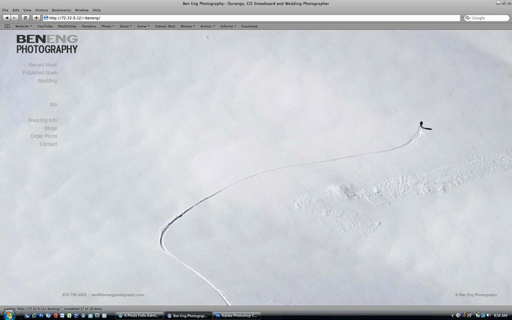Click the URL address field
This screenshot has width=512, height=320.
(x=250, y=18)
